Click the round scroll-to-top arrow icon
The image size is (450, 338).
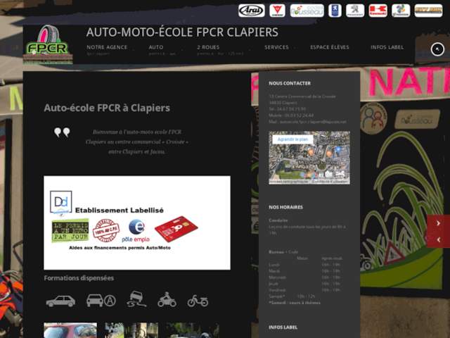point(439,49)
